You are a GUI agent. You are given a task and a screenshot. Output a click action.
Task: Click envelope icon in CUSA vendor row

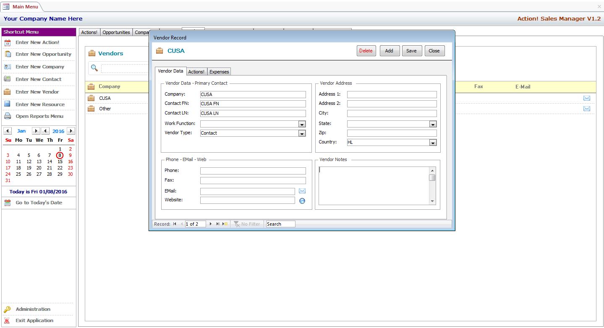(x=586, y=98)
